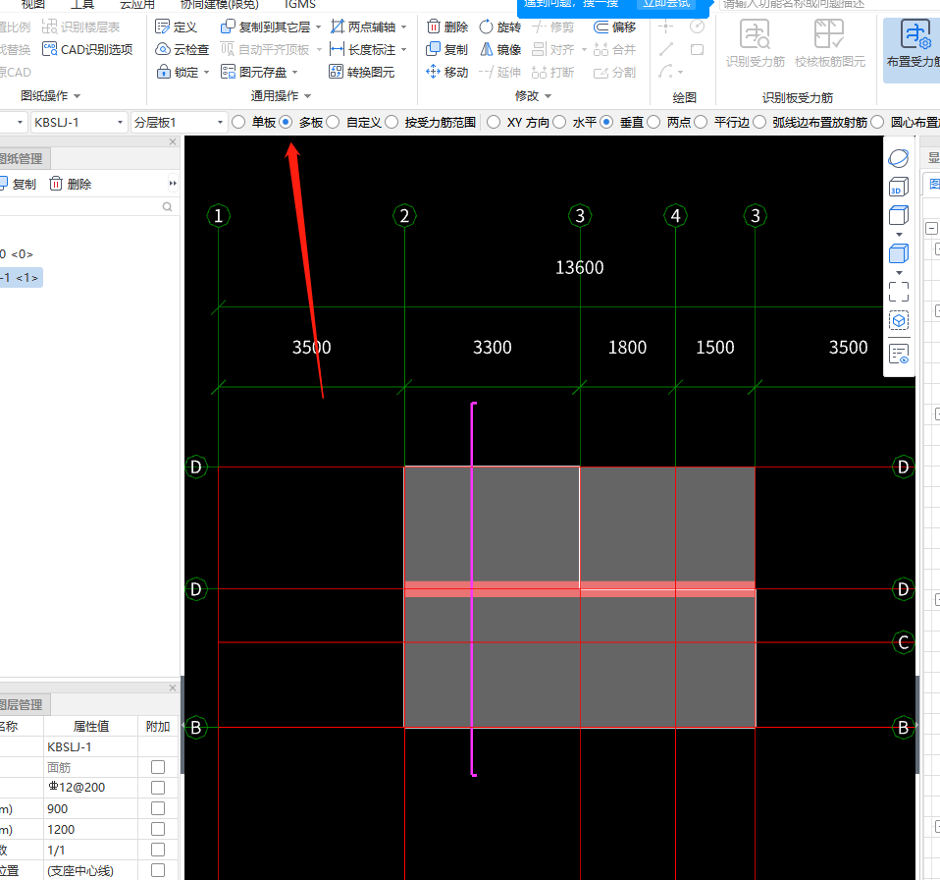The image size is (940, 880).
Task: Open the 分层板1 layer dropdown
Action: point(179,123)
